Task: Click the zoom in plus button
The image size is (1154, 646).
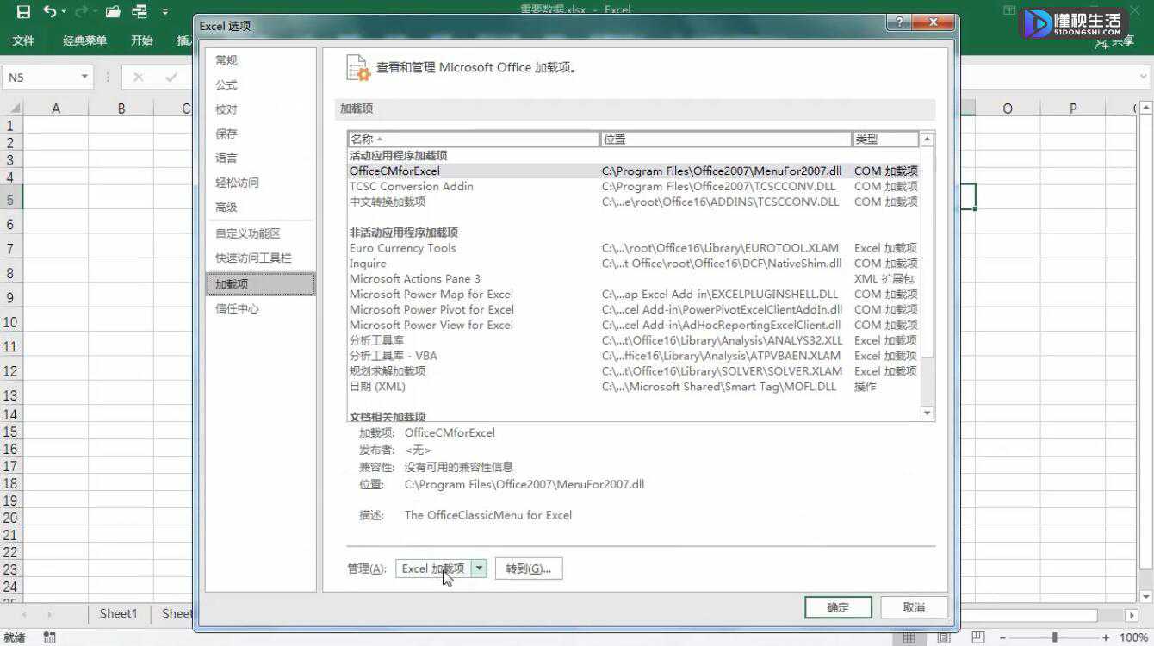Action: click(x=1107, y=638)
